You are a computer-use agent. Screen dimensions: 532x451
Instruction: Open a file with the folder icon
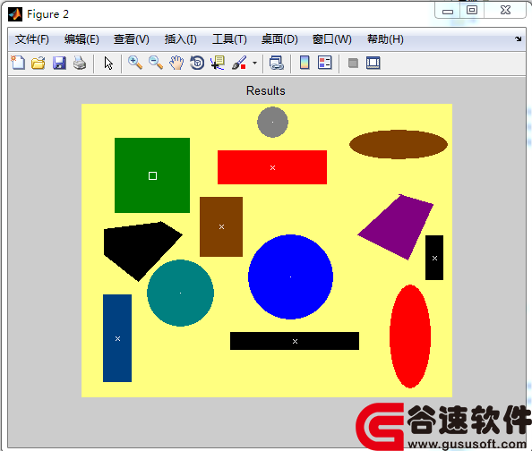pyautogui.click(x=39, y=63)
